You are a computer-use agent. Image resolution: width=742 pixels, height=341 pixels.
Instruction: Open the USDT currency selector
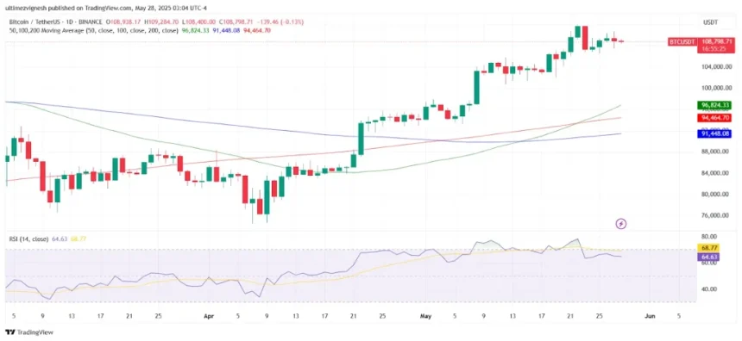708,22
